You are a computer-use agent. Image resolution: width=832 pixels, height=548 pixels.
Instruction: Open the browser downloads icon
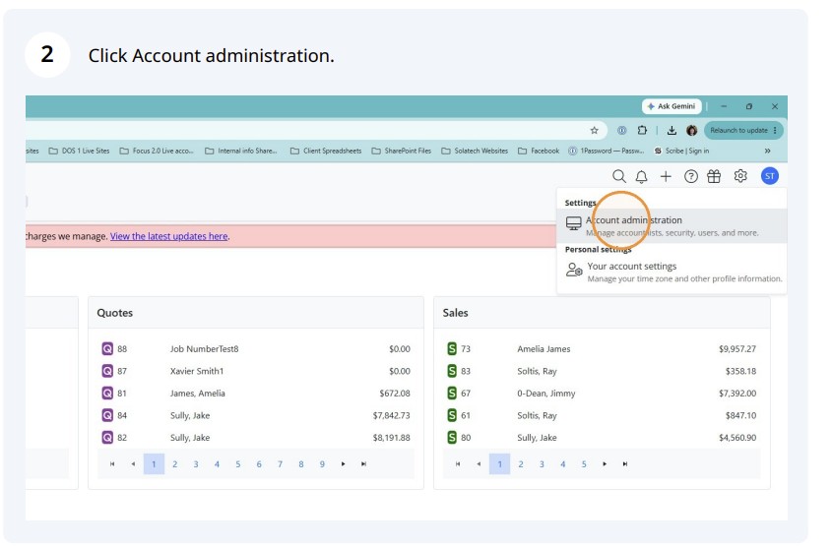pyautogui.click(x=672, y=131)
